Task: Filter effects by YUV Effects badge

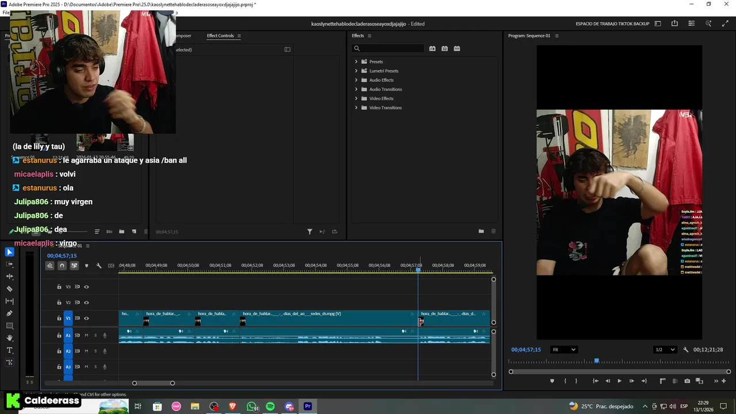Action: pos(457,49)
